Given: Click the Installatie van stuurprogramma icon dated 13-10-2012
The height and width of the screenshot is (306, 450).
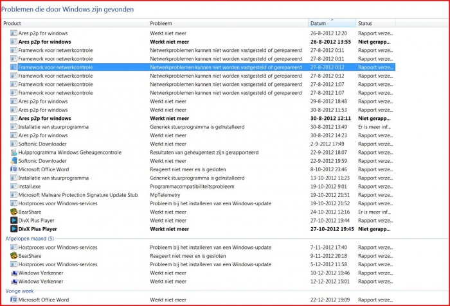Looking at the screenshot, I should point(14,178).
